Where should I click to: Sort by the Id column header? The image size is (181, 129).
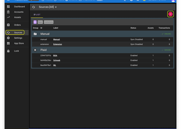coord(41,28)
